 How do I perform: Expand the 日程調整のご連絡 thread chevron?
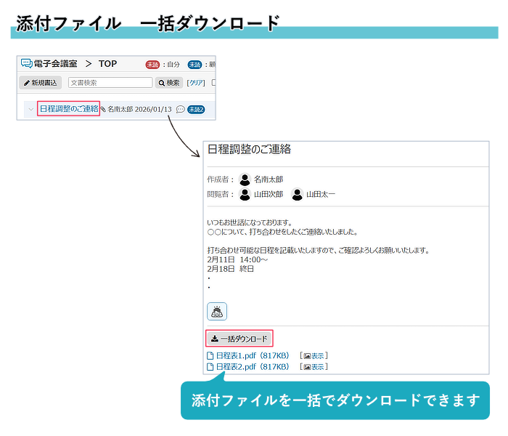click(30, 110)
